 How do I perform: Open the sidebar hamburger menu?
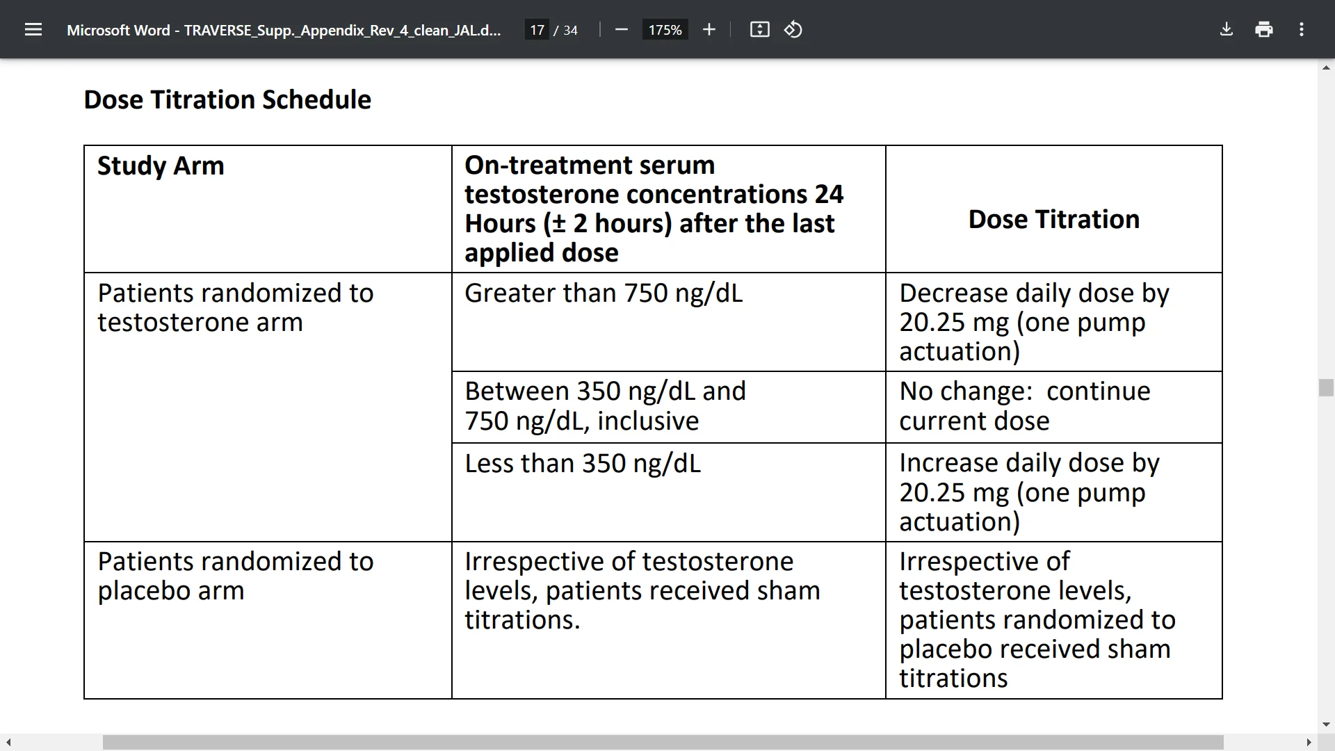33,30
